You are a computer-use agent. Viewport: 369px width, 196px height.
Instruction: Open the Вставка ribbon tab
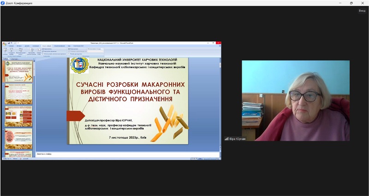tap(19, 46)
